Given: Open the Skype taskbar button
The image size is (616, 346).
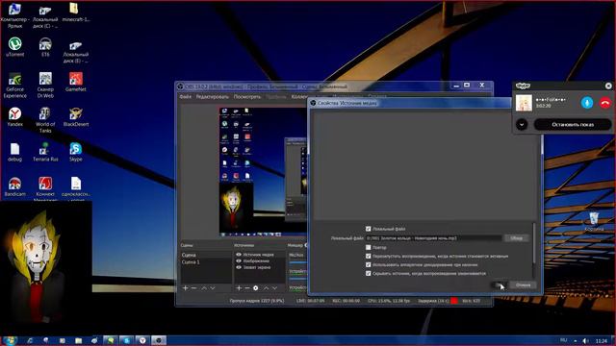Looking at the screenshot, I should coord(126,340).
